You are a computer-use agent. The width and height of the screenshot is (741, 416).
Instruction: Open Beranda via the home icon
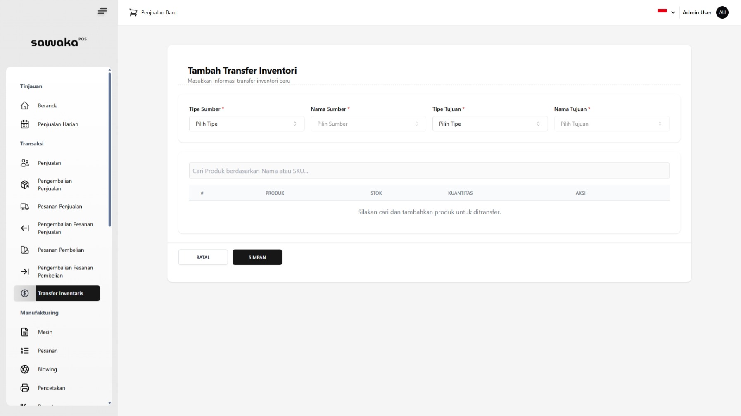25,106
